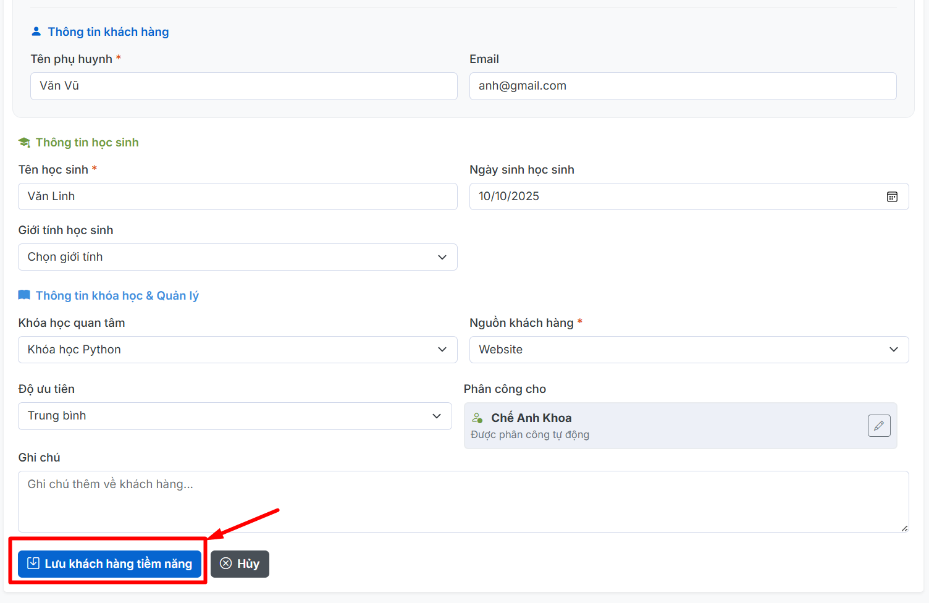Screen dimensions: 929x603
Task: Open the Nguồn khách hàng dropdown
Action: click(688, 350)
